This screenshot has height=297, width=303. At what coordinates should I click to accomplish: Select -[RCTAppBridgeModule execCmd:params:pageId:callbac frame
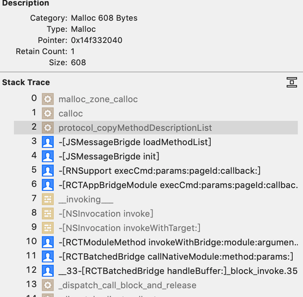click(x=156, y=185)
